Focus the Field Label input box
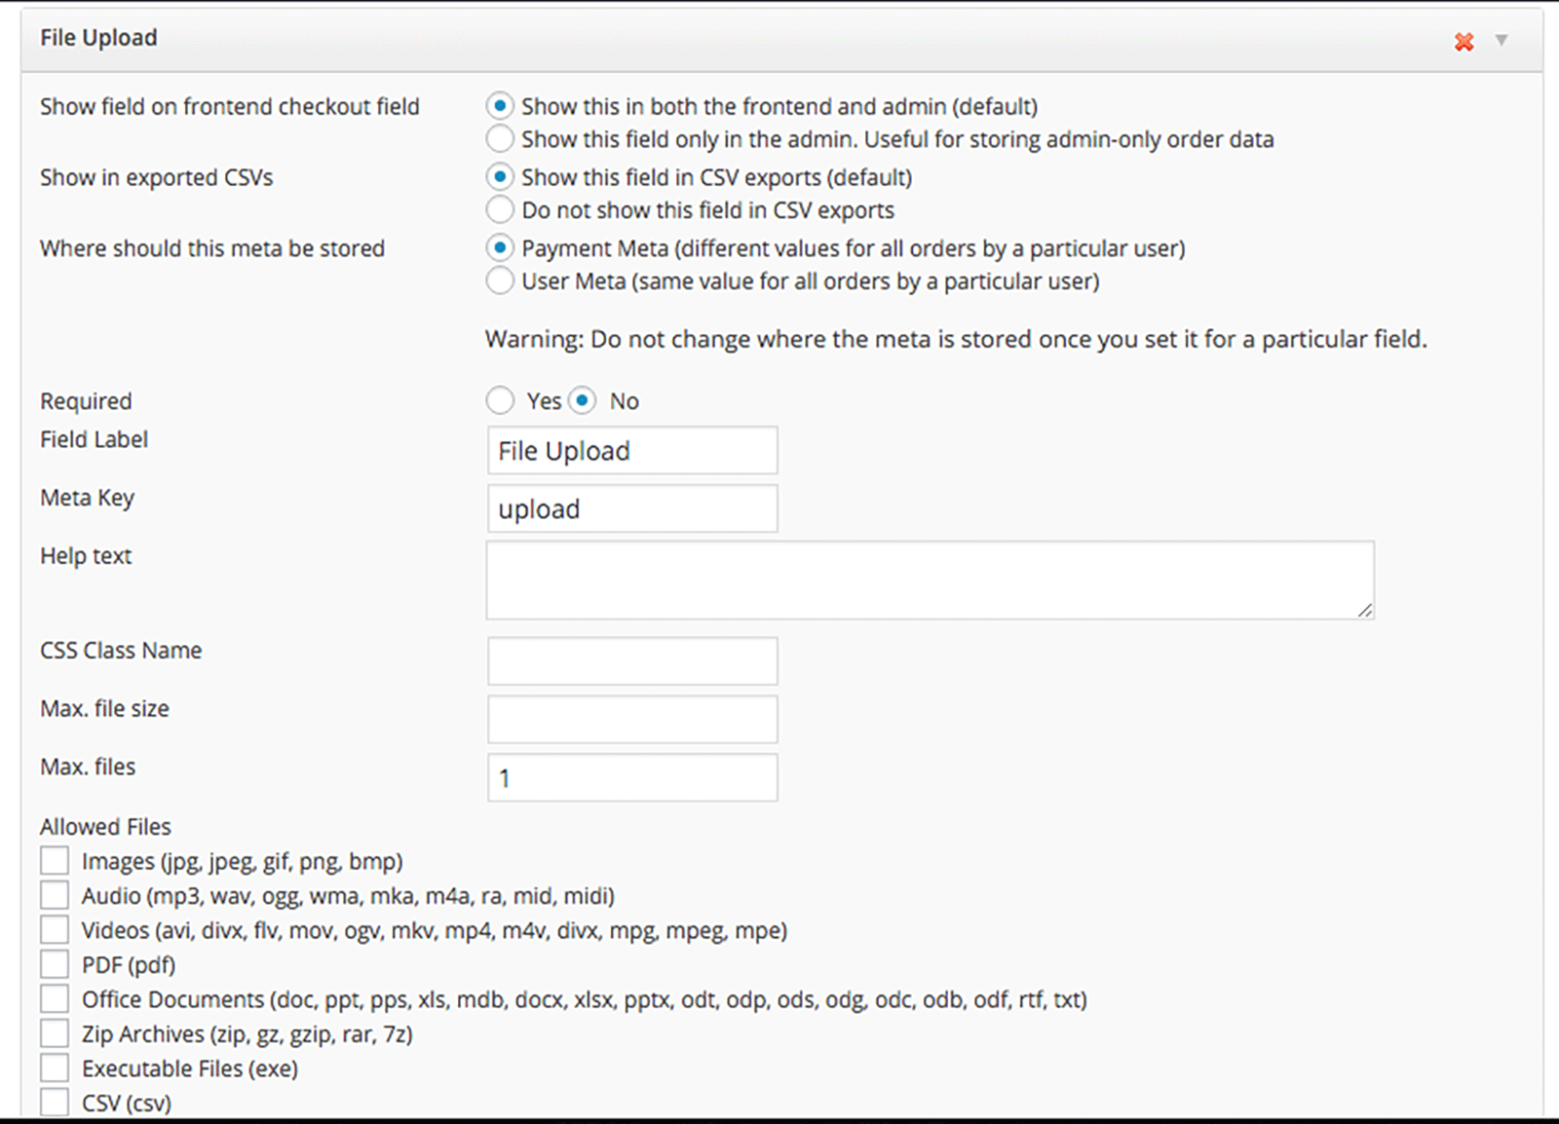This screenshot has width=1559, height=1124. [x=632, y=450]
